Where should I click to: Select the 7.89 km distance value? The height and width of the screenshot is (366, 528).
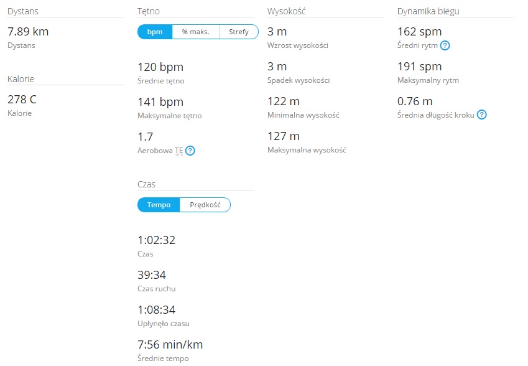28,32
